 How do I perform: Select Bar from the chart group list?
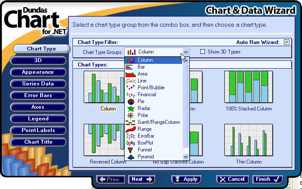154,67
